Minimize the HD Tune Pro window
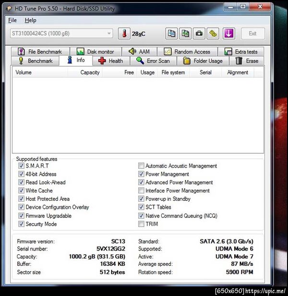This screenshot has width=288, height=296. coord(230,7)
